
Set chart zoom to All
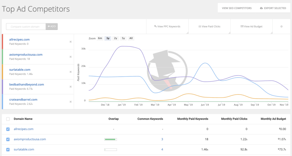point(131,38)
